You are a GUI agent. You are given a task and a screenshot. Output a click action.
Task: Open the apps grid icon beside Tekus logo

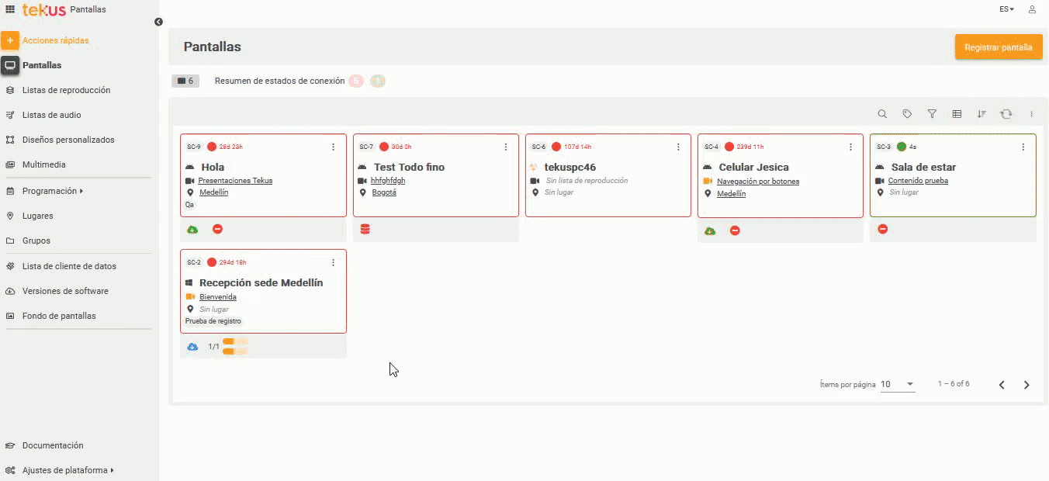click(10, 9)
